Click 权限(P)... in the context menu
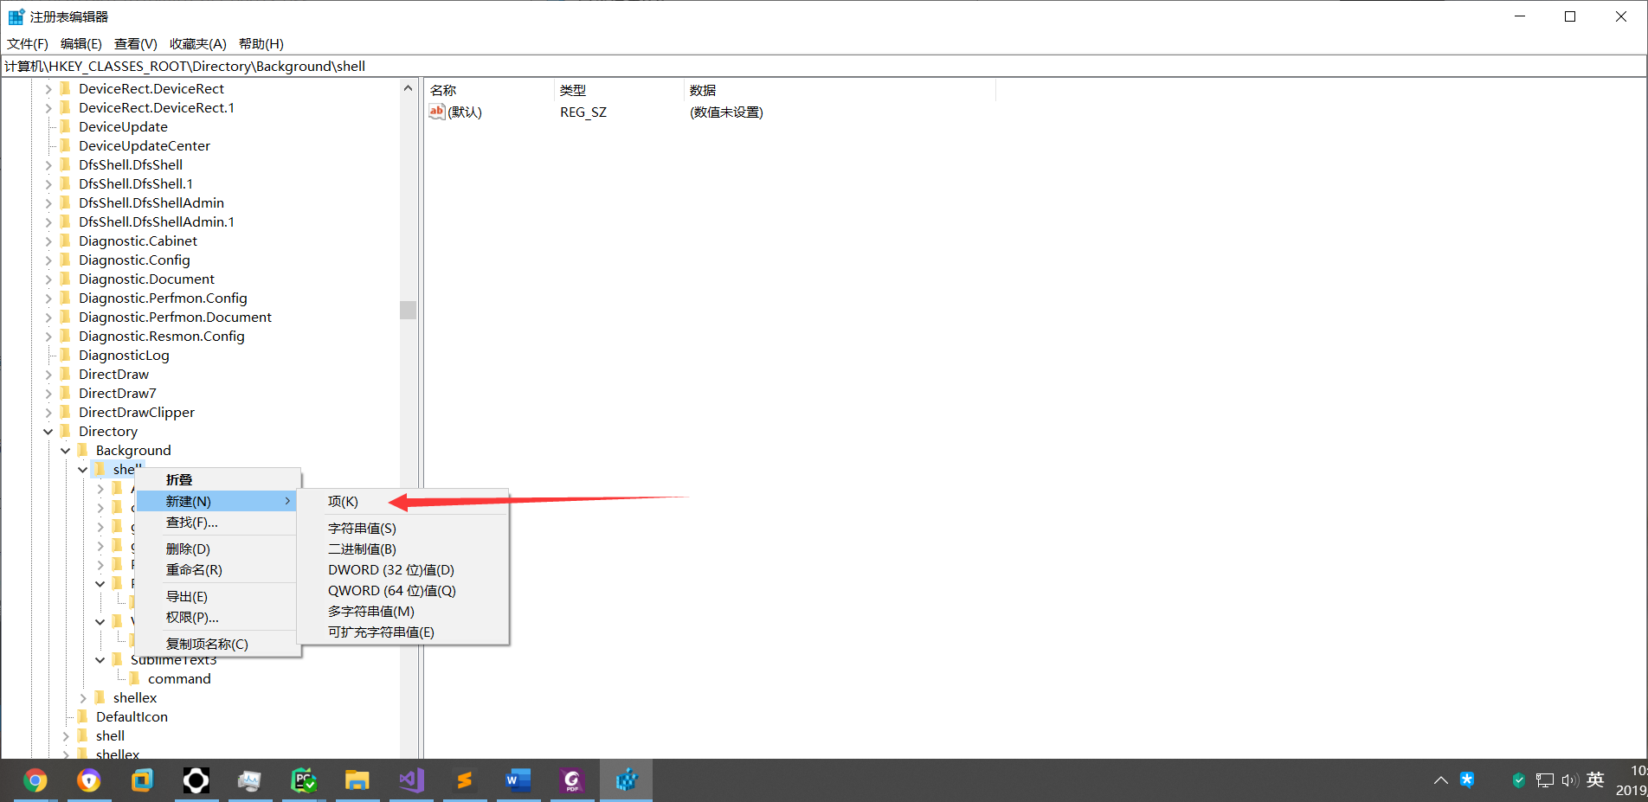The image size is (1648, 802). [218, 617]
